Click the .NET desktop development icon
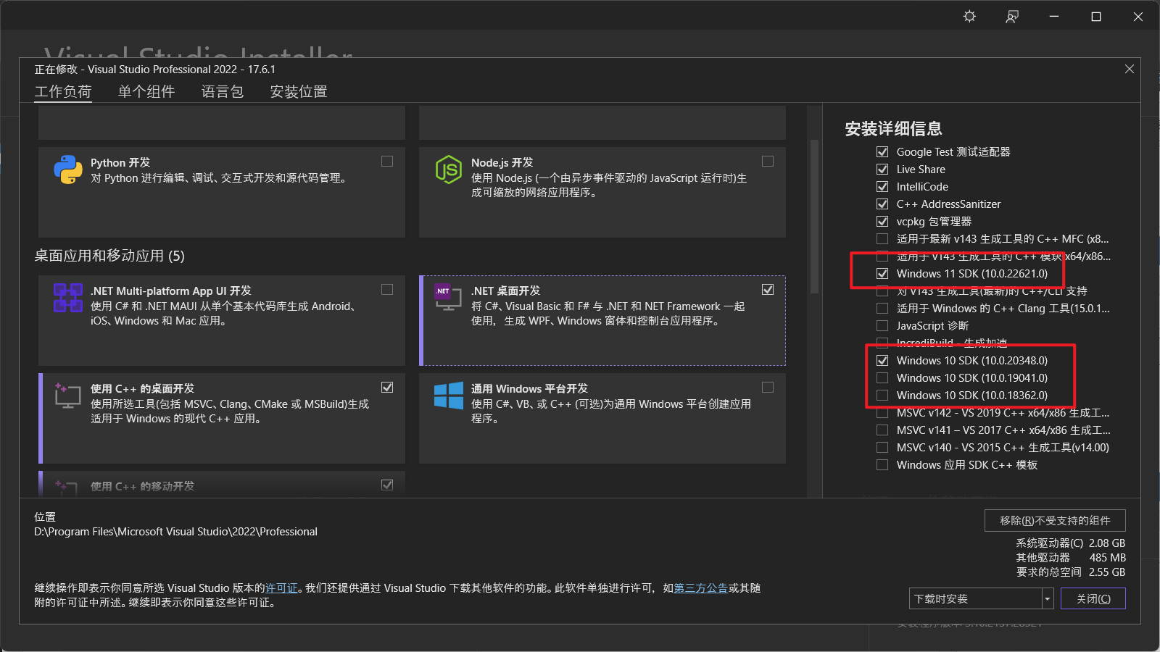The width and height of the screenshot is (1160, 652). pyautogui.click(x=447, y=296)
